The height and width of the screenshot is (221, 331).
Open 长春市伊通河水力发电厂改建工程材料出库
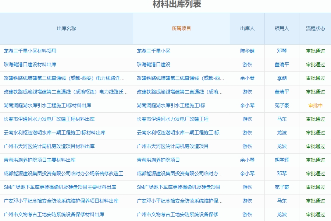[49, 119]
